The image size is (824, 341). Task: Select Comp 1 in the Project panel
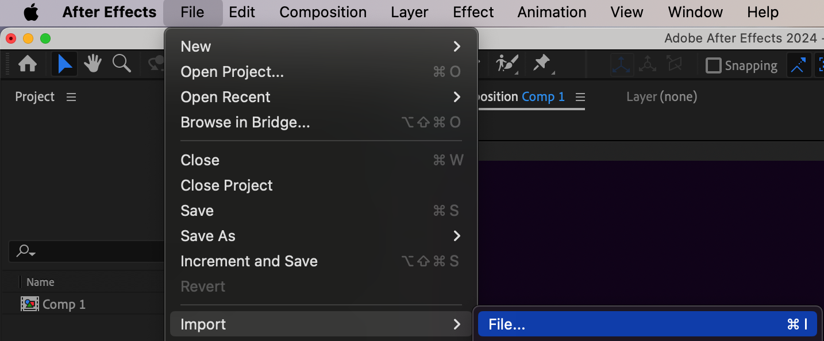click(x=63, y=304)
